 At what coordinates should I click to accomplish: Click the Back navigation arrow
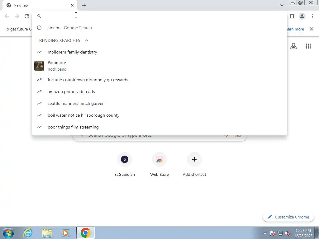[x=7, y=16]
